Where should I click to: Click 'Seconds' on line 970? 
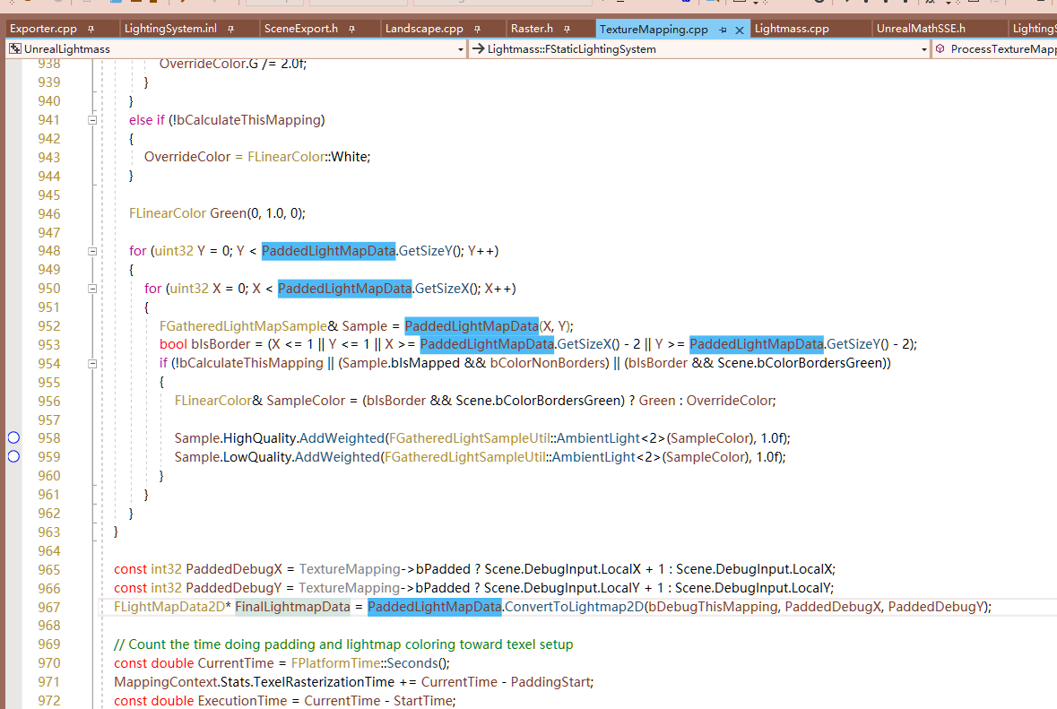[412, 663]
